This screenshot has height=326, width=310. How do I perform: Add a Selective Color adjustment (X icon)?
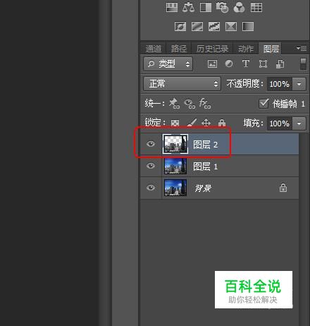[231, 26]
